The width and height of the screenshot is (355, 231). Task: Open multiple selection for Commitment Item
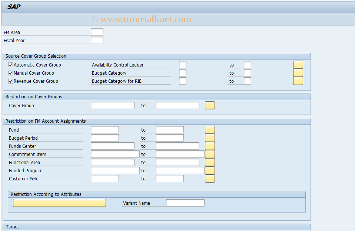(x=210, y=154)
